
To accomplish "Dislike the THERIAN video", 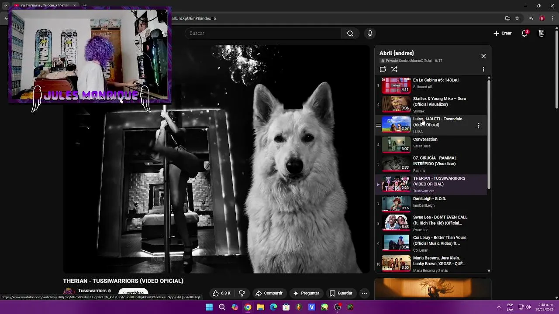I will (242, 294).
